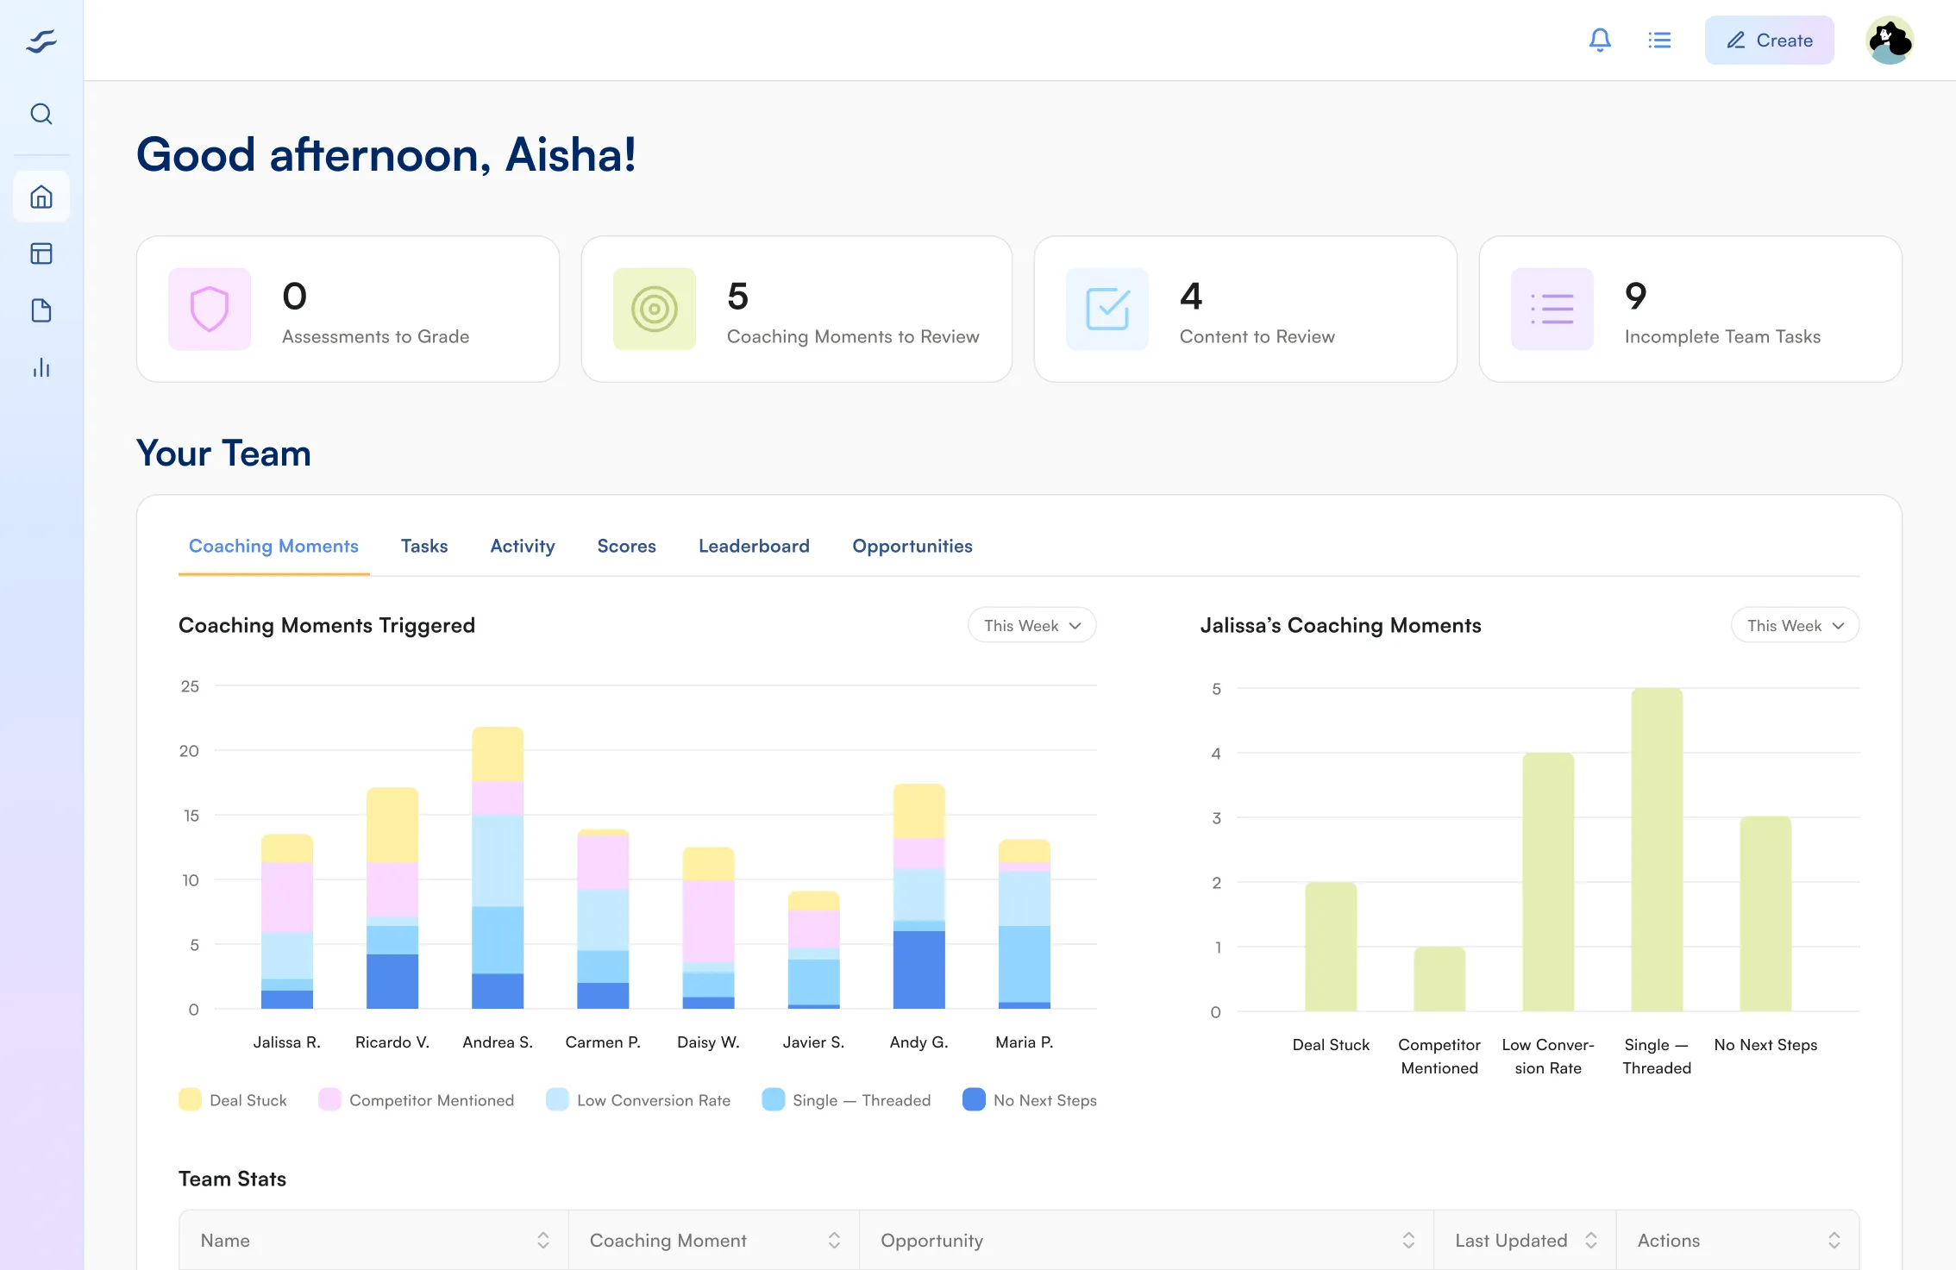Open the Documents icon in sidebar
This screenshot has height=1270, width=1956.
coord(41,310)
